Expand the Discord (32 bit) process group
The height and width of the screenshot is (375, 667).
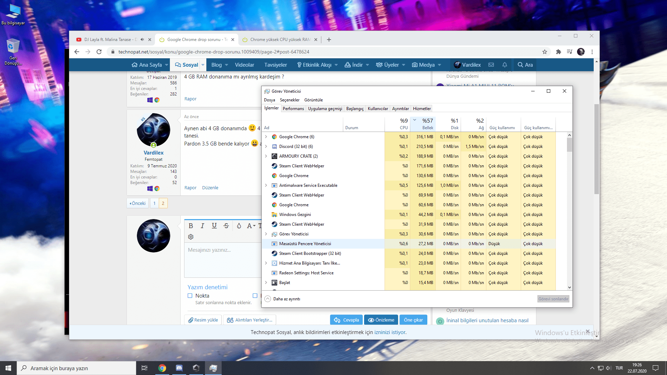266,147
